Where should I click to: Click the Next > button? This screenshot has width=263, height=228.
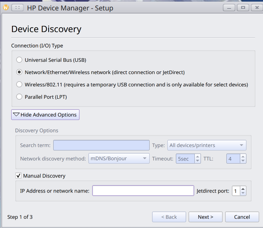(206, 217)
